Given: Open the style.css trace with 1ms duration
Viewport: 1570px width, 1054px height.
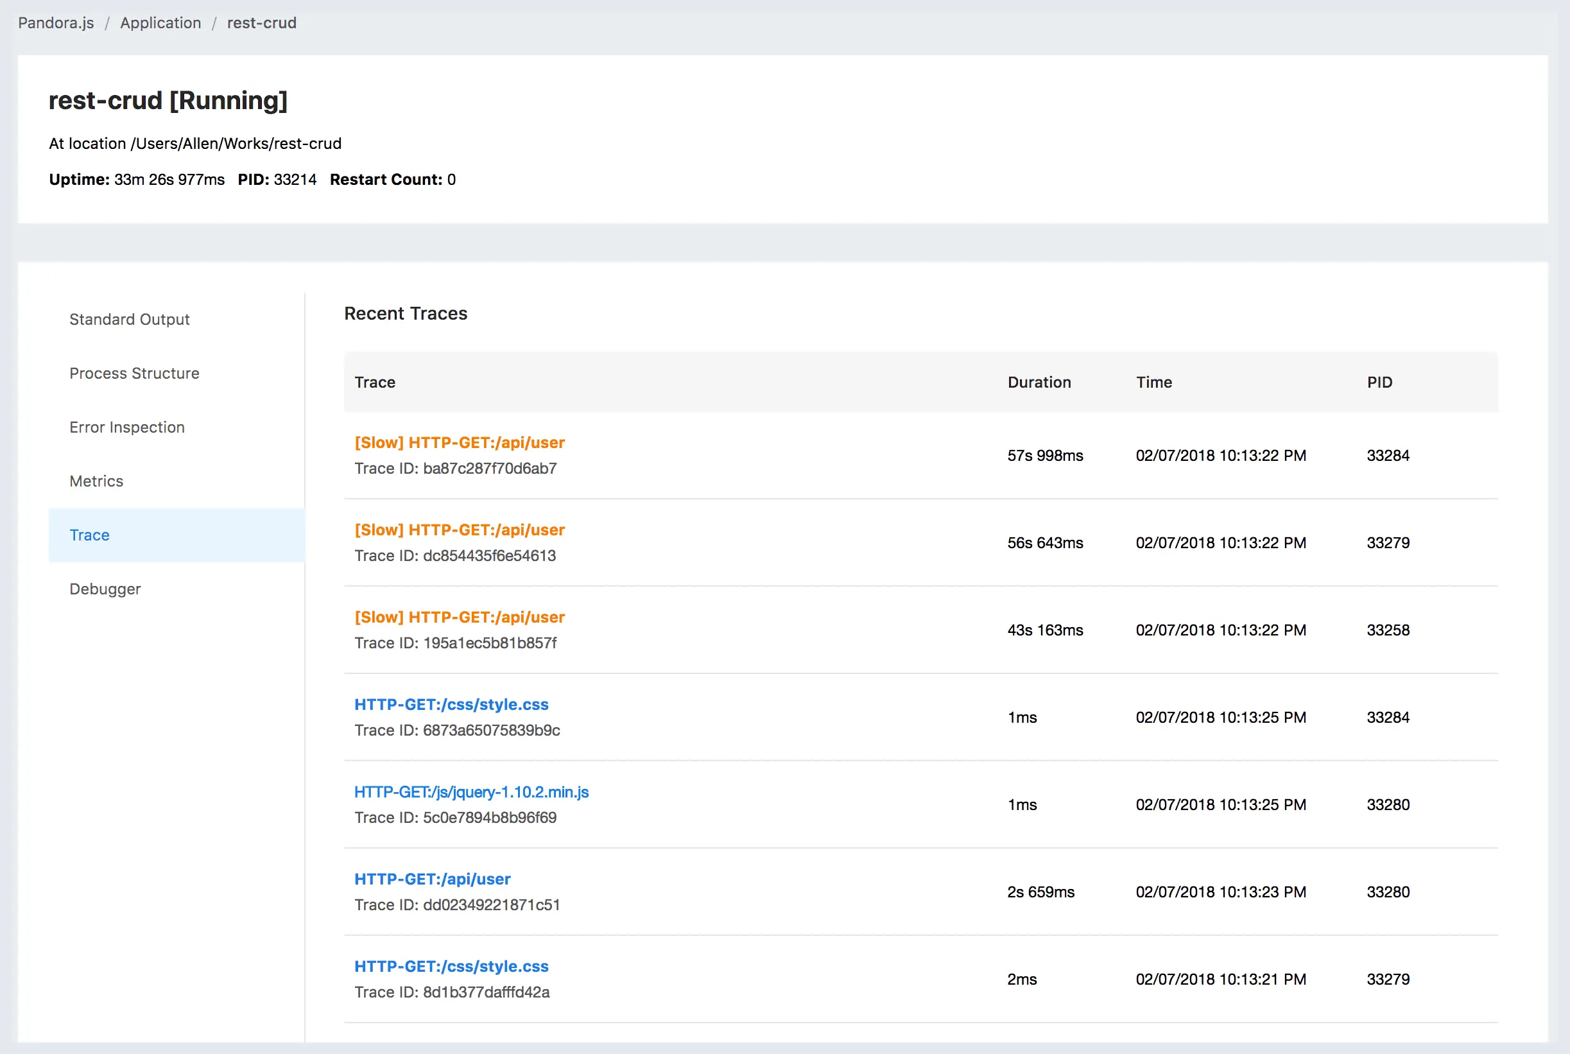Looking at the screenshot, I should pos(451,704).
